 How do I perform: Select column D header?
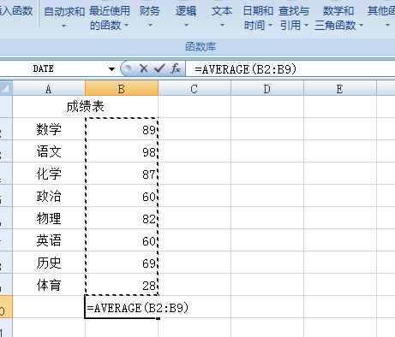coord(267,89)
